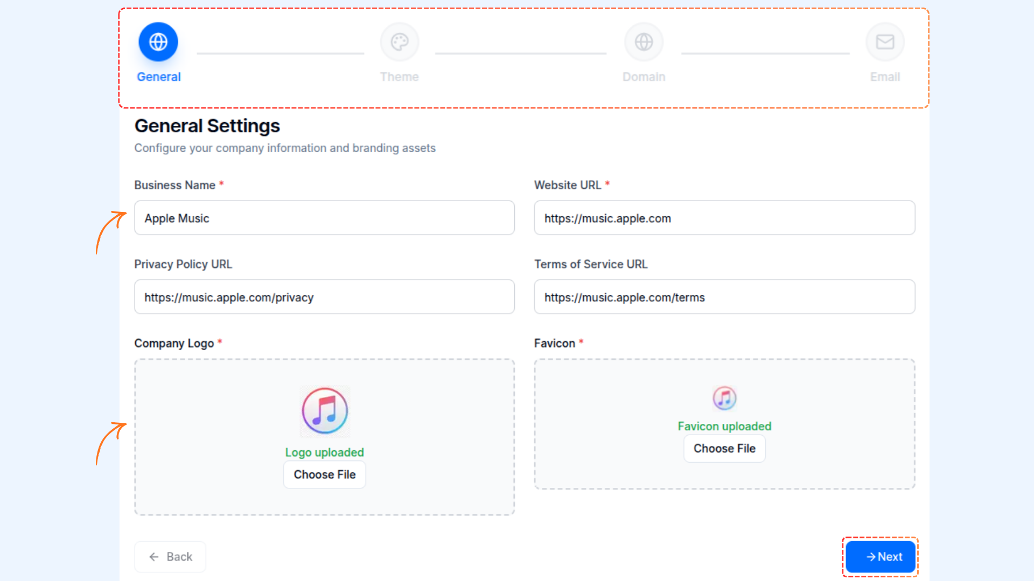Click the Website URL text field
This screenshot has height=581, width=1034.
tap(724, 218)
